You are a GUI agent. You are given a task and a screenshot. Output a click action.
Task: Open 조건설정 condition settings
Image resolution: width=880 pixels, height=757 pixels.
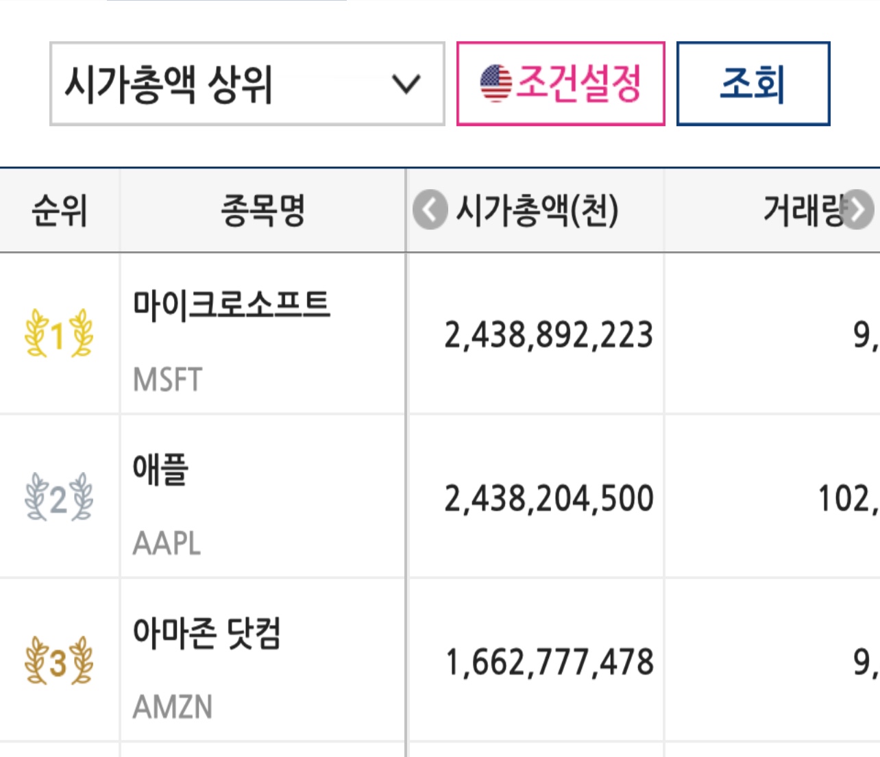(x=561, y=84)
